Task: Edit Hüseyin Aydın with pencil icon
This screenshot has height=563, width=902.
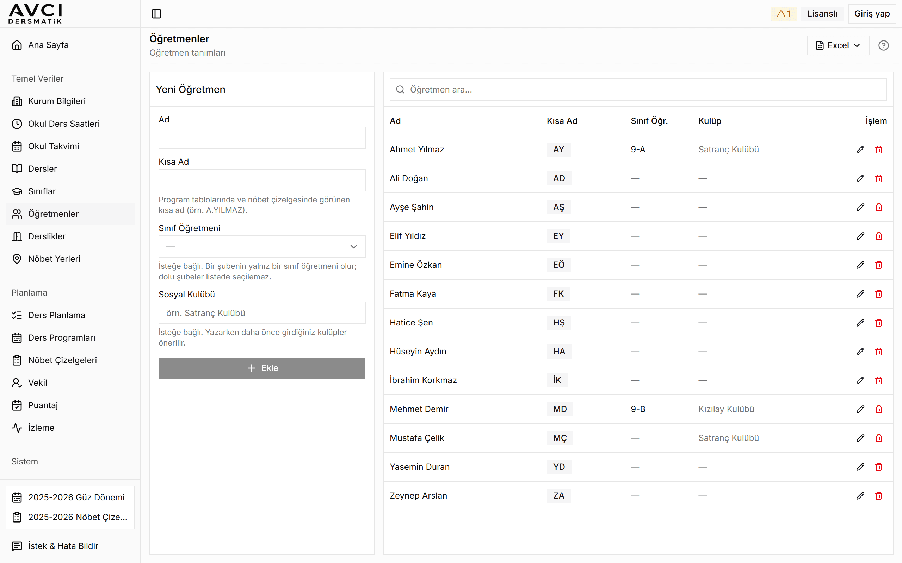Action: 860,352
